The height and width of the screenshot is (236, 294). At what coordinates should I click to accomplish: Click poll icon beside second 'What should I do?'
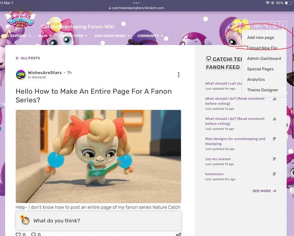point(274,119)
